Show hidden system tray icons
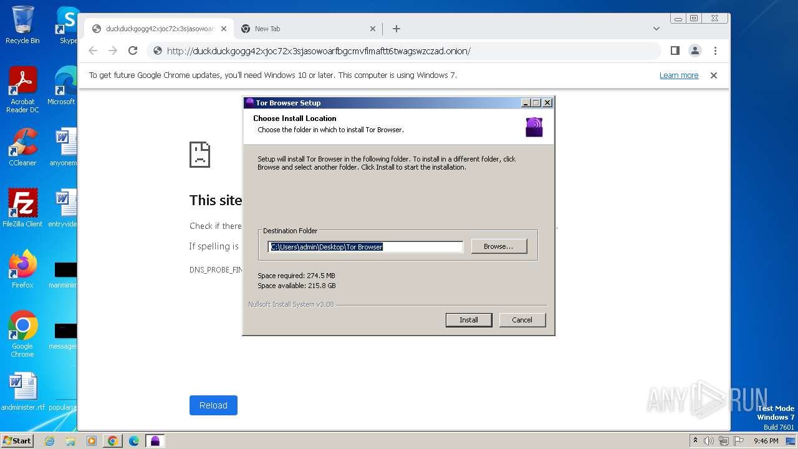 click(695, 441)
